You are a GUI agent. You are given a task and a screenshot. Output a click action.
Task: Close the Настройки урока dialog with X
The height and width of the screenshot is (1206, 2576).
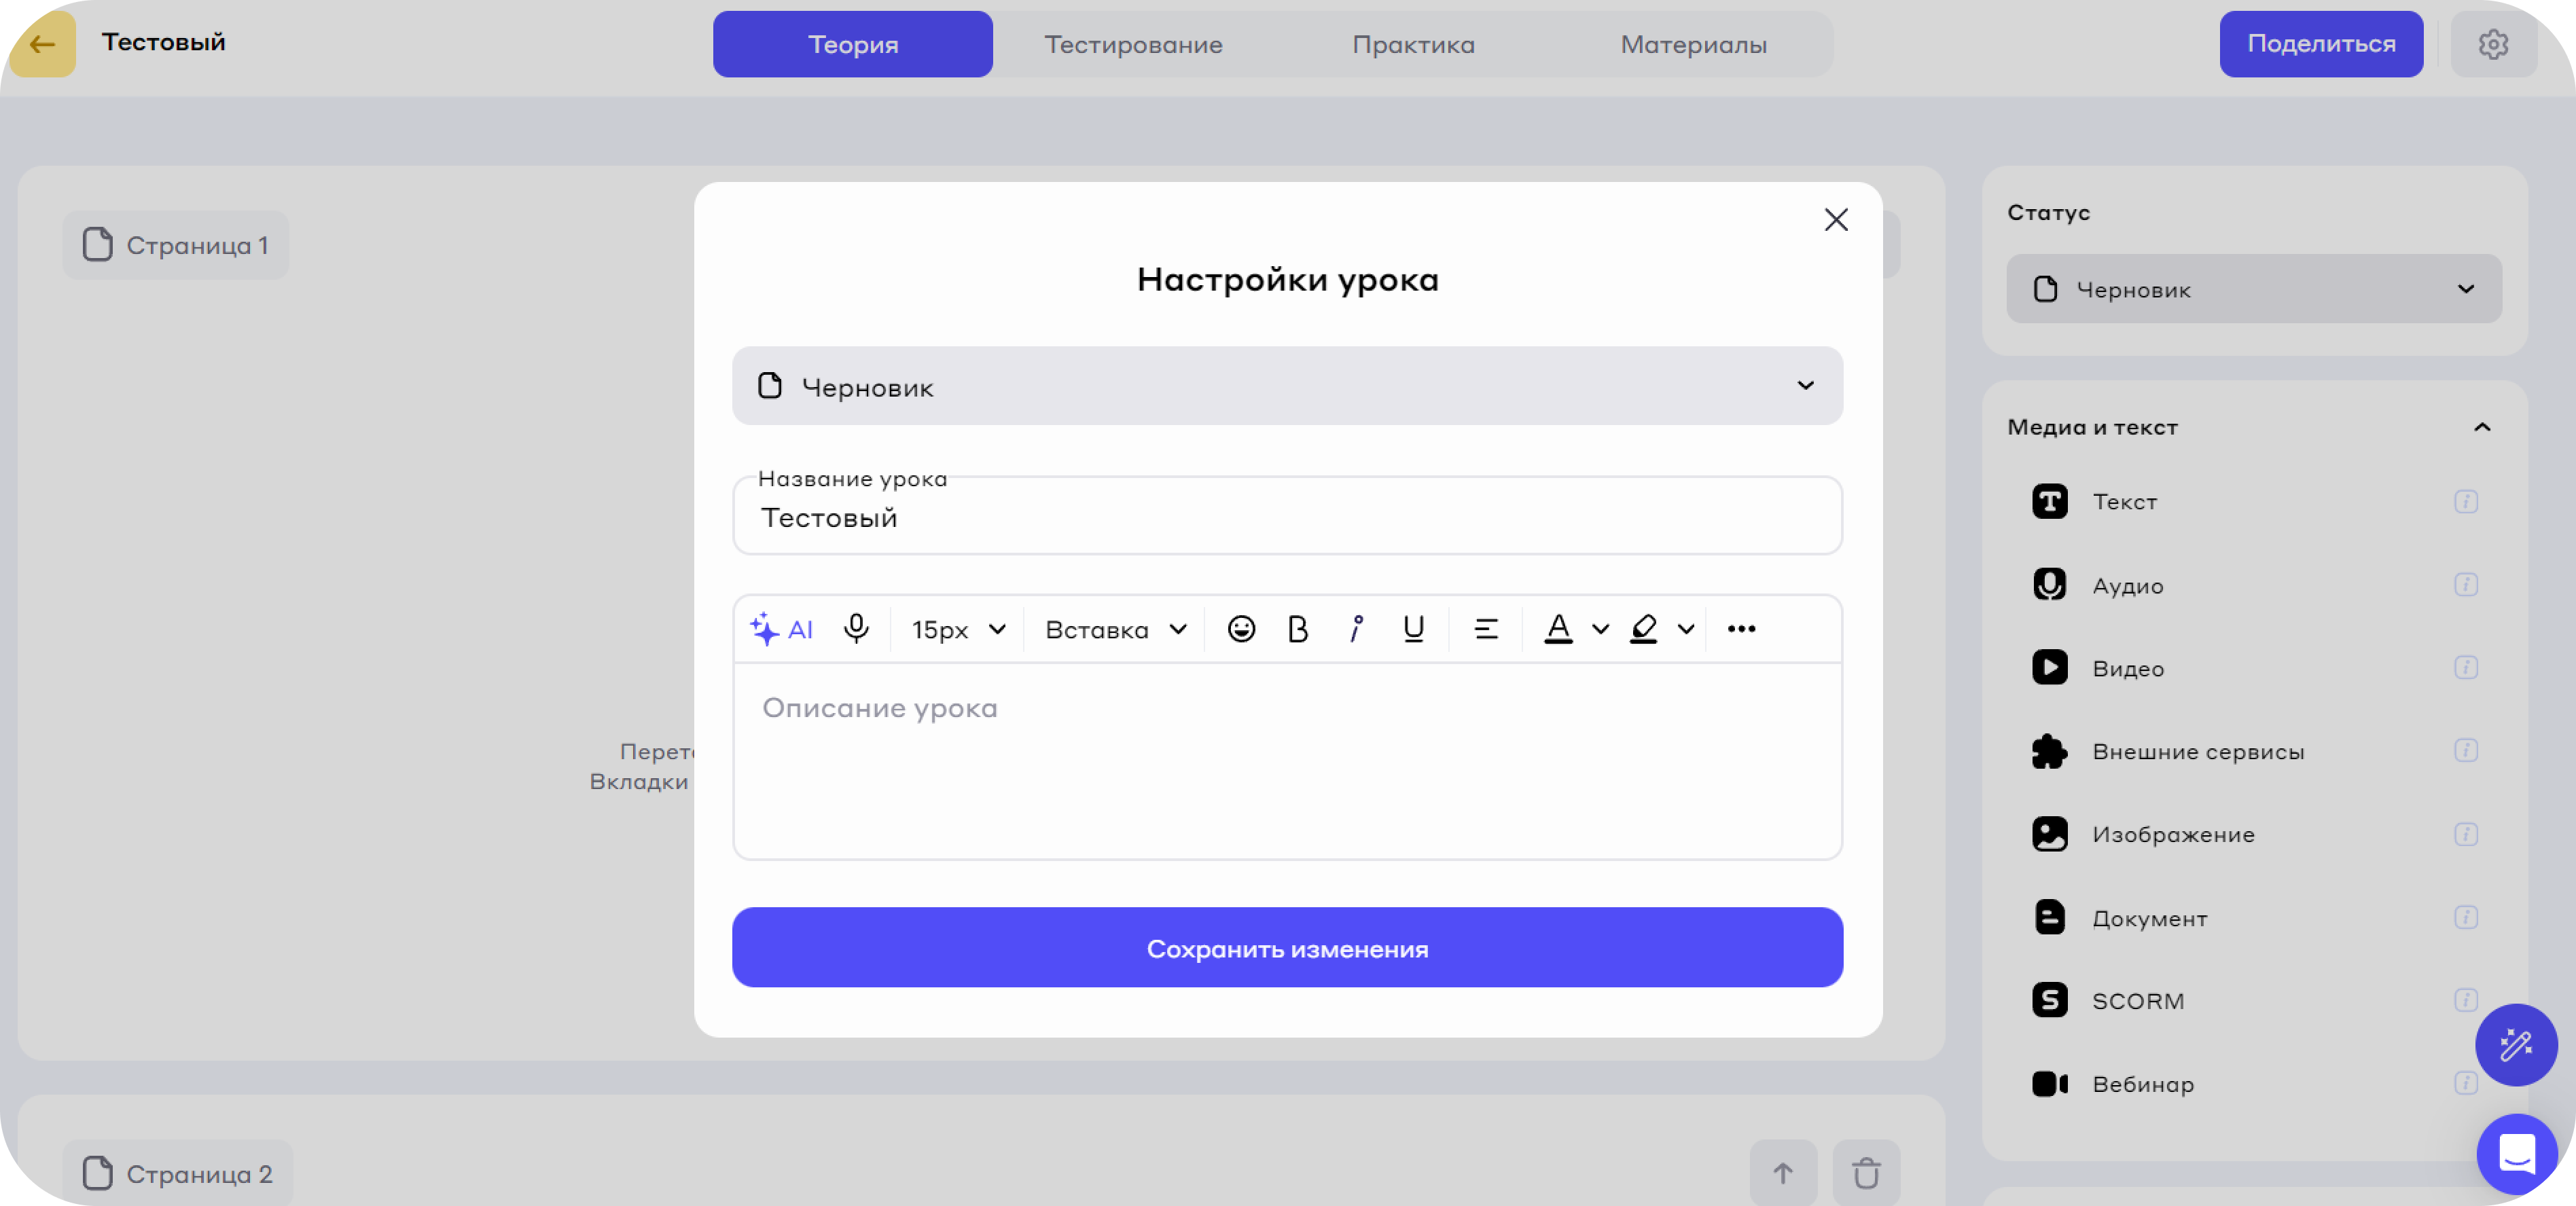click(1835, 220)
